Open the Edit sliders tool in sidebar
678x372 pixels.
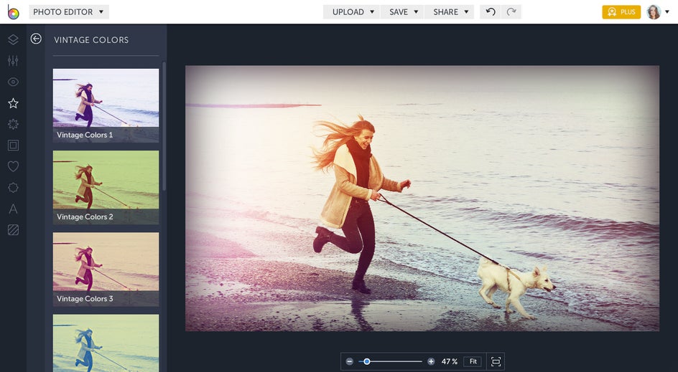coord(13,61)
